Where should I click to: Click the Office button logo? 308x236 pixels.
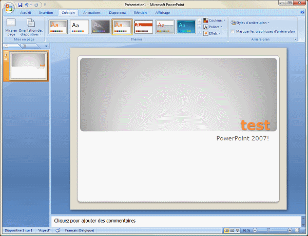click(x=9, y=7)
